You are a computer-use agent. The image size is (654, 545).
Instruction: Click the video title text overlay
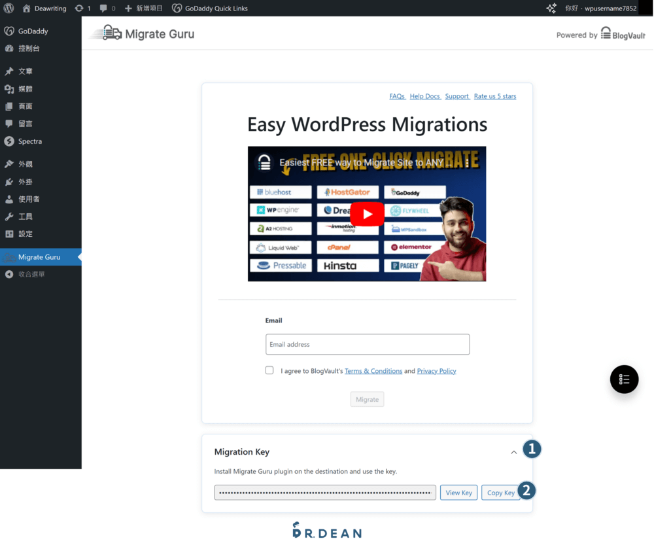pos(366,163)
